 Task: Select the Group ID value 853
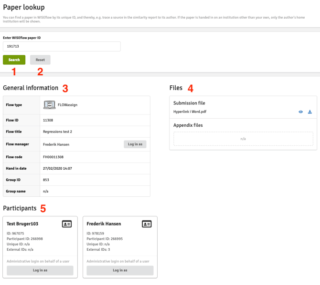click(x=46, y=180)
